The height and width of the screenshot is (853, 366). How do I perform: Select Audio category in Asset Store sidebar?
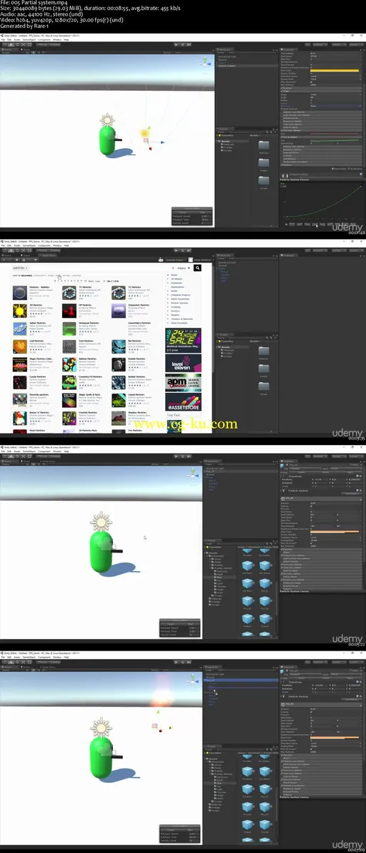pyautogui.click(x=174, y=291)
